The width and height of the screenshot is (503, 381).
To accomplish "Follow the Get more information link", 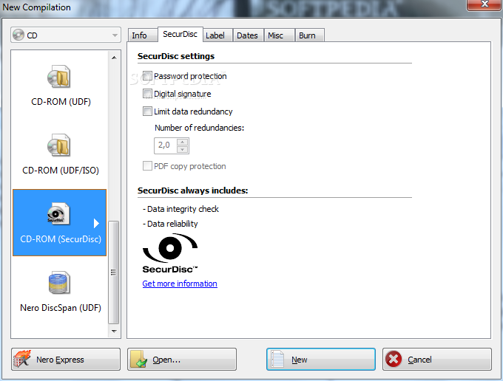I will tap(180, 284).
